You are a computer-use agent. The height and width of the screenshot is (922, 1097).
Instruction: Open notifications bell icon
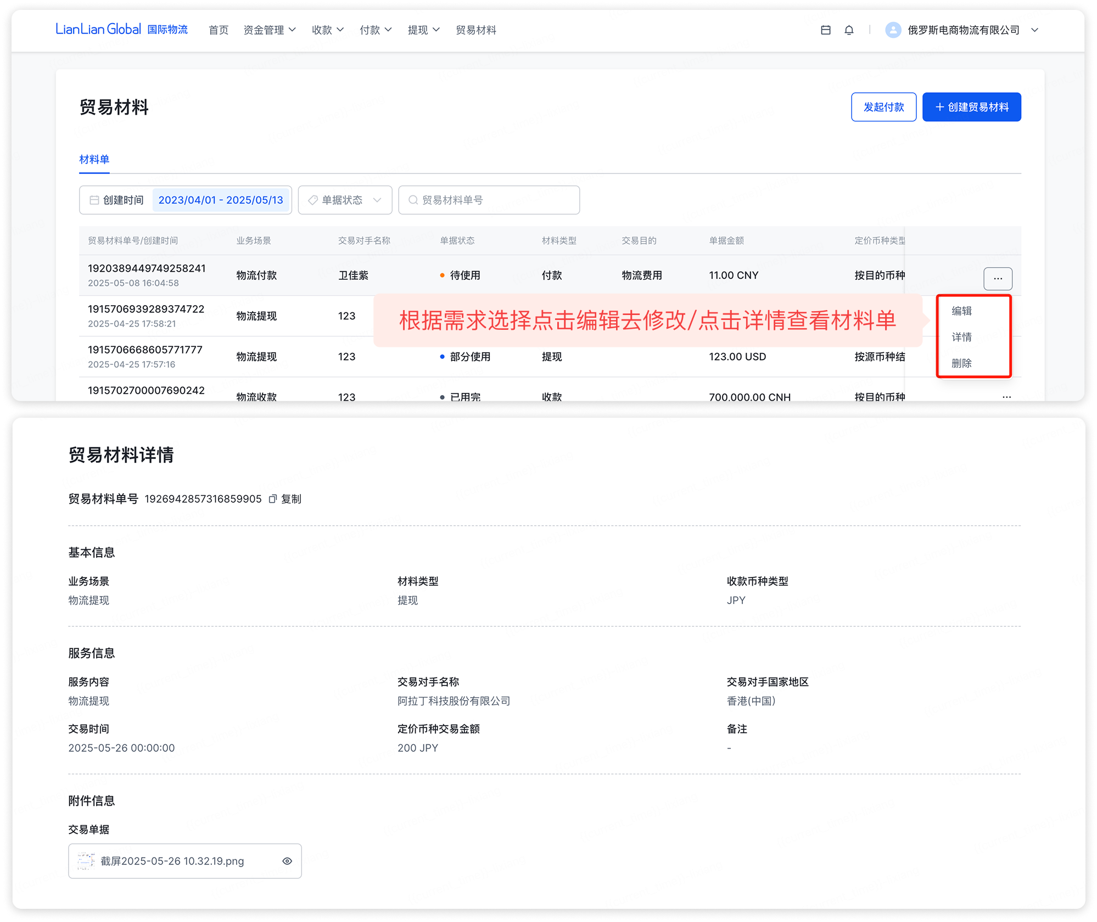point(849,30)
